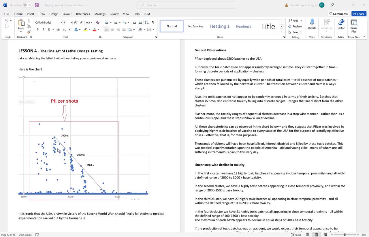Open the Editor pane
369x237 pixels.
coord(341,24)
